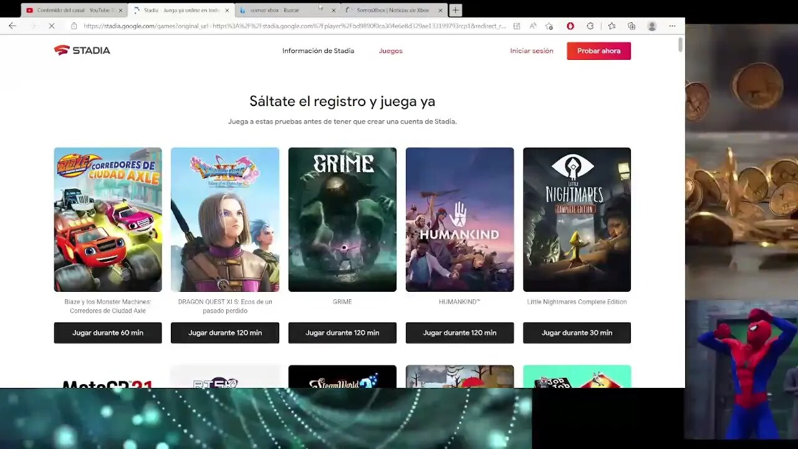Close the SomosXbox Noticias tab
The image size is (798, 449).
pyautogui.click(x=441, y=11)
